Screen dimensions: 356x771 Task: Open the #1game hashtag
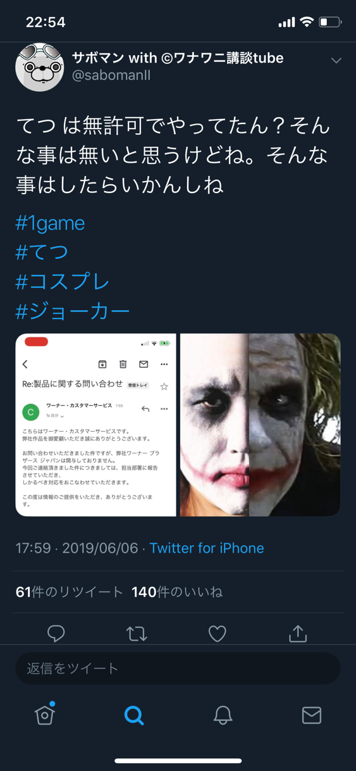pyautogui.click(x=50, y=223)
